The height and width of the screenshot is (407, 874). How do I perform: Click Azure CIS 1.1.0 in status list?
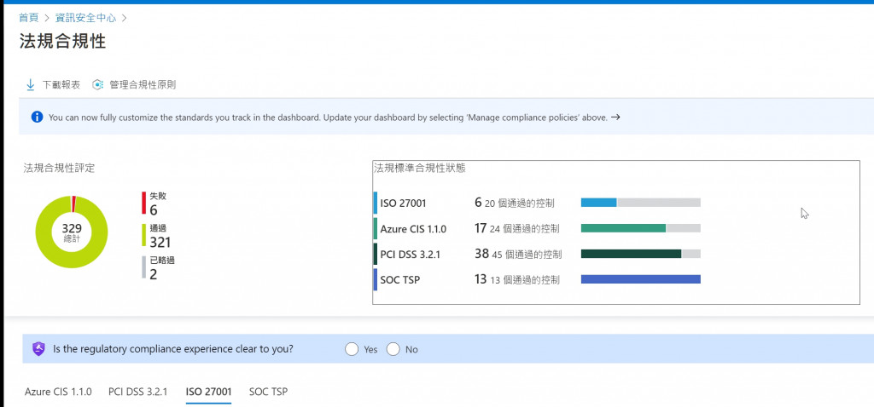coord(413,228)
